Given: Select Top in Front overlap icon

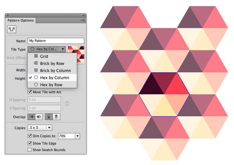Looking at the screenshot, I should [49, 117].
